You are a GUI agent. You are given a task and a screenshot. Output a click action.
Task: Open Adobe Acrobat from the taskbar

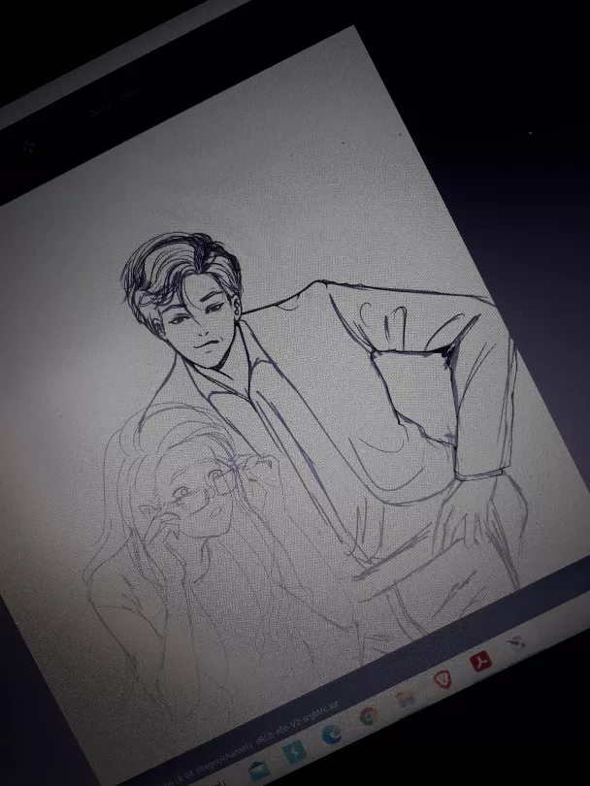pyautogui.click(x=480, y=662)
